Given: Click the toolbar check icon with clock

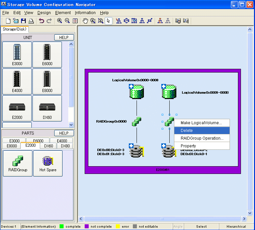Looking at the screenshot, I should [178, 21].
